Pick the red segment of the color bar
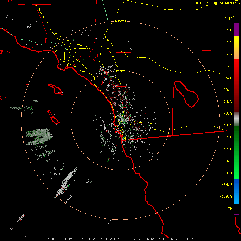Viewport: 241px width, 241px height. pyautogui.click(x=236, y=86)
